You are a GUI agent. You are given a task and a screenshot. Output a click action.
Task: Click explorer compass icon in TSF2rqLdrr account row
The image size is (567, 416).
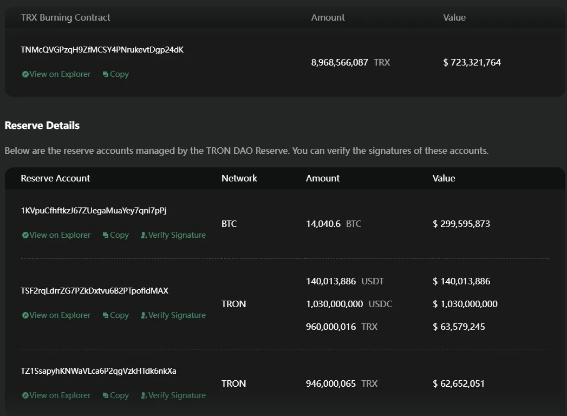tap(25, 315)
